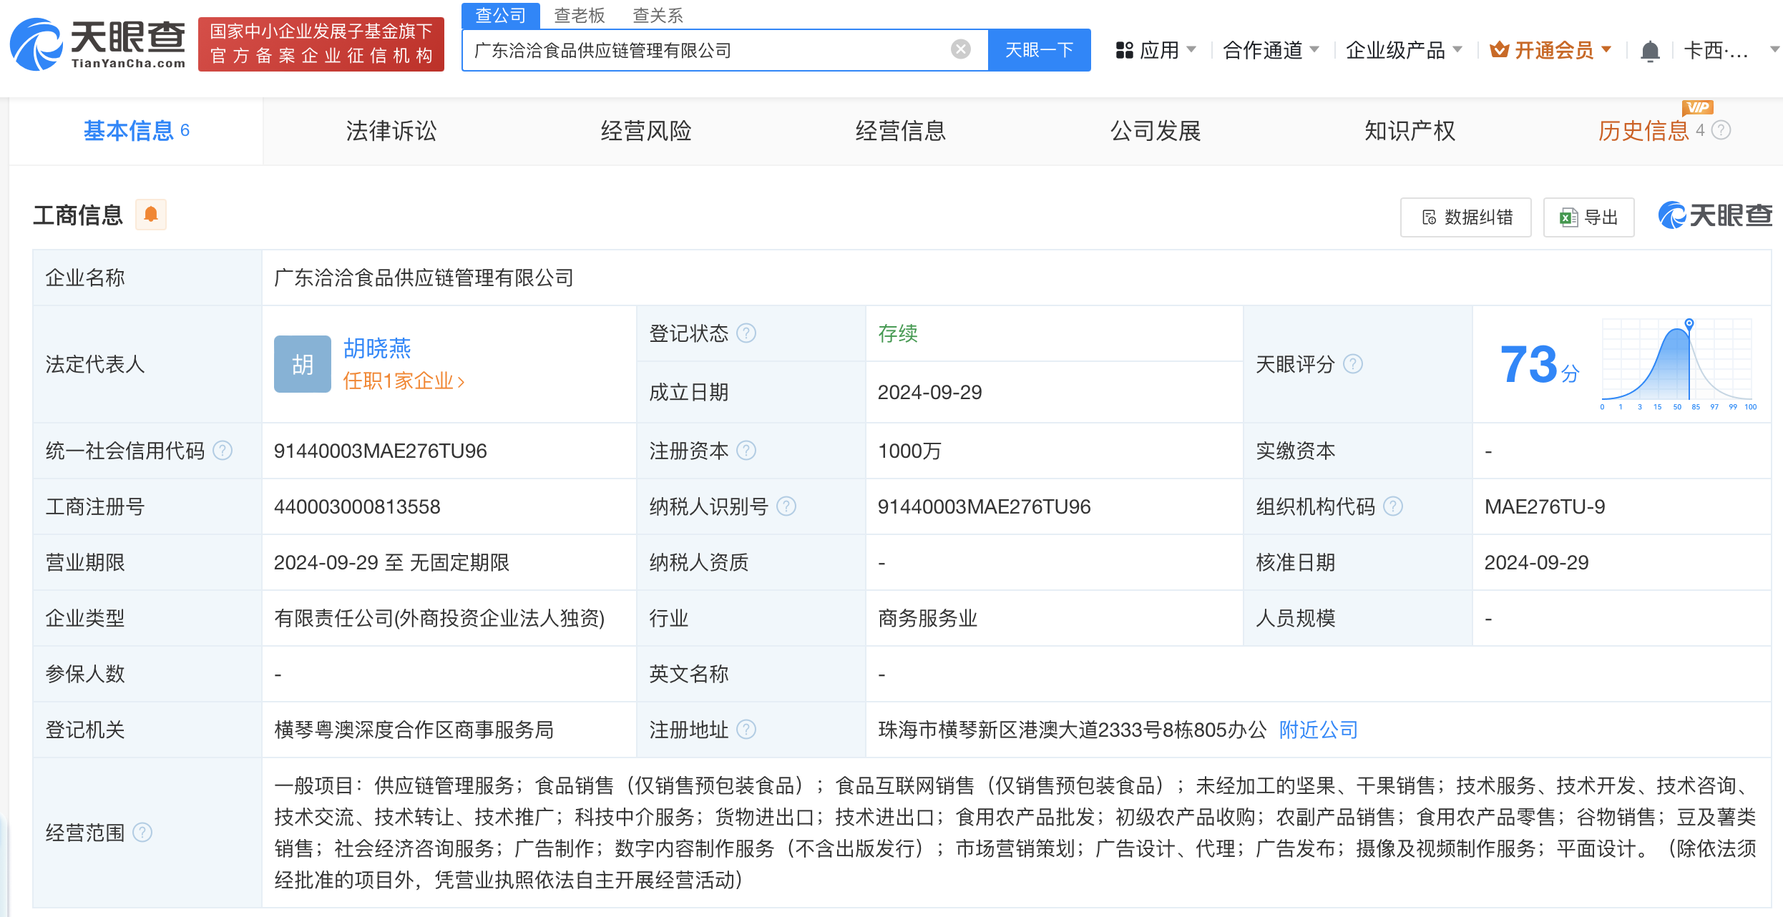This screenshot has width=1783, height=917.
Task: Open the 公司发展 tab
Action: pos(1156,131)
